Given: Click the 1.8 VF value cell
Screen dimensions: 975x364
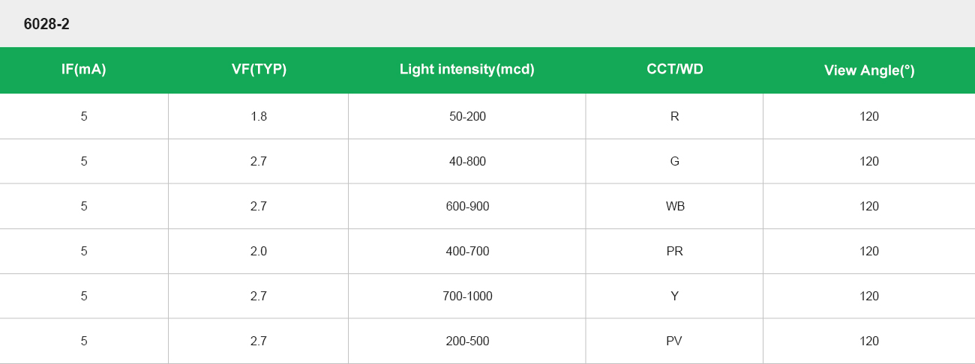Looking at the screenshot, I should tap(259, 116).
